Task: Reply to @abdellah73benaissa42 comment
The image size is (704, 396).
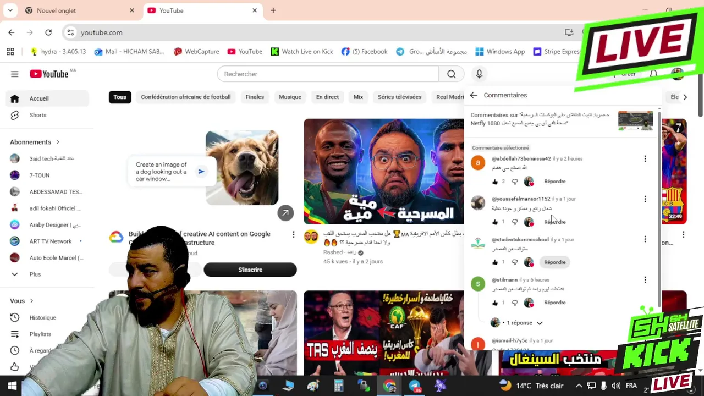Action: (x=554, y=182)
